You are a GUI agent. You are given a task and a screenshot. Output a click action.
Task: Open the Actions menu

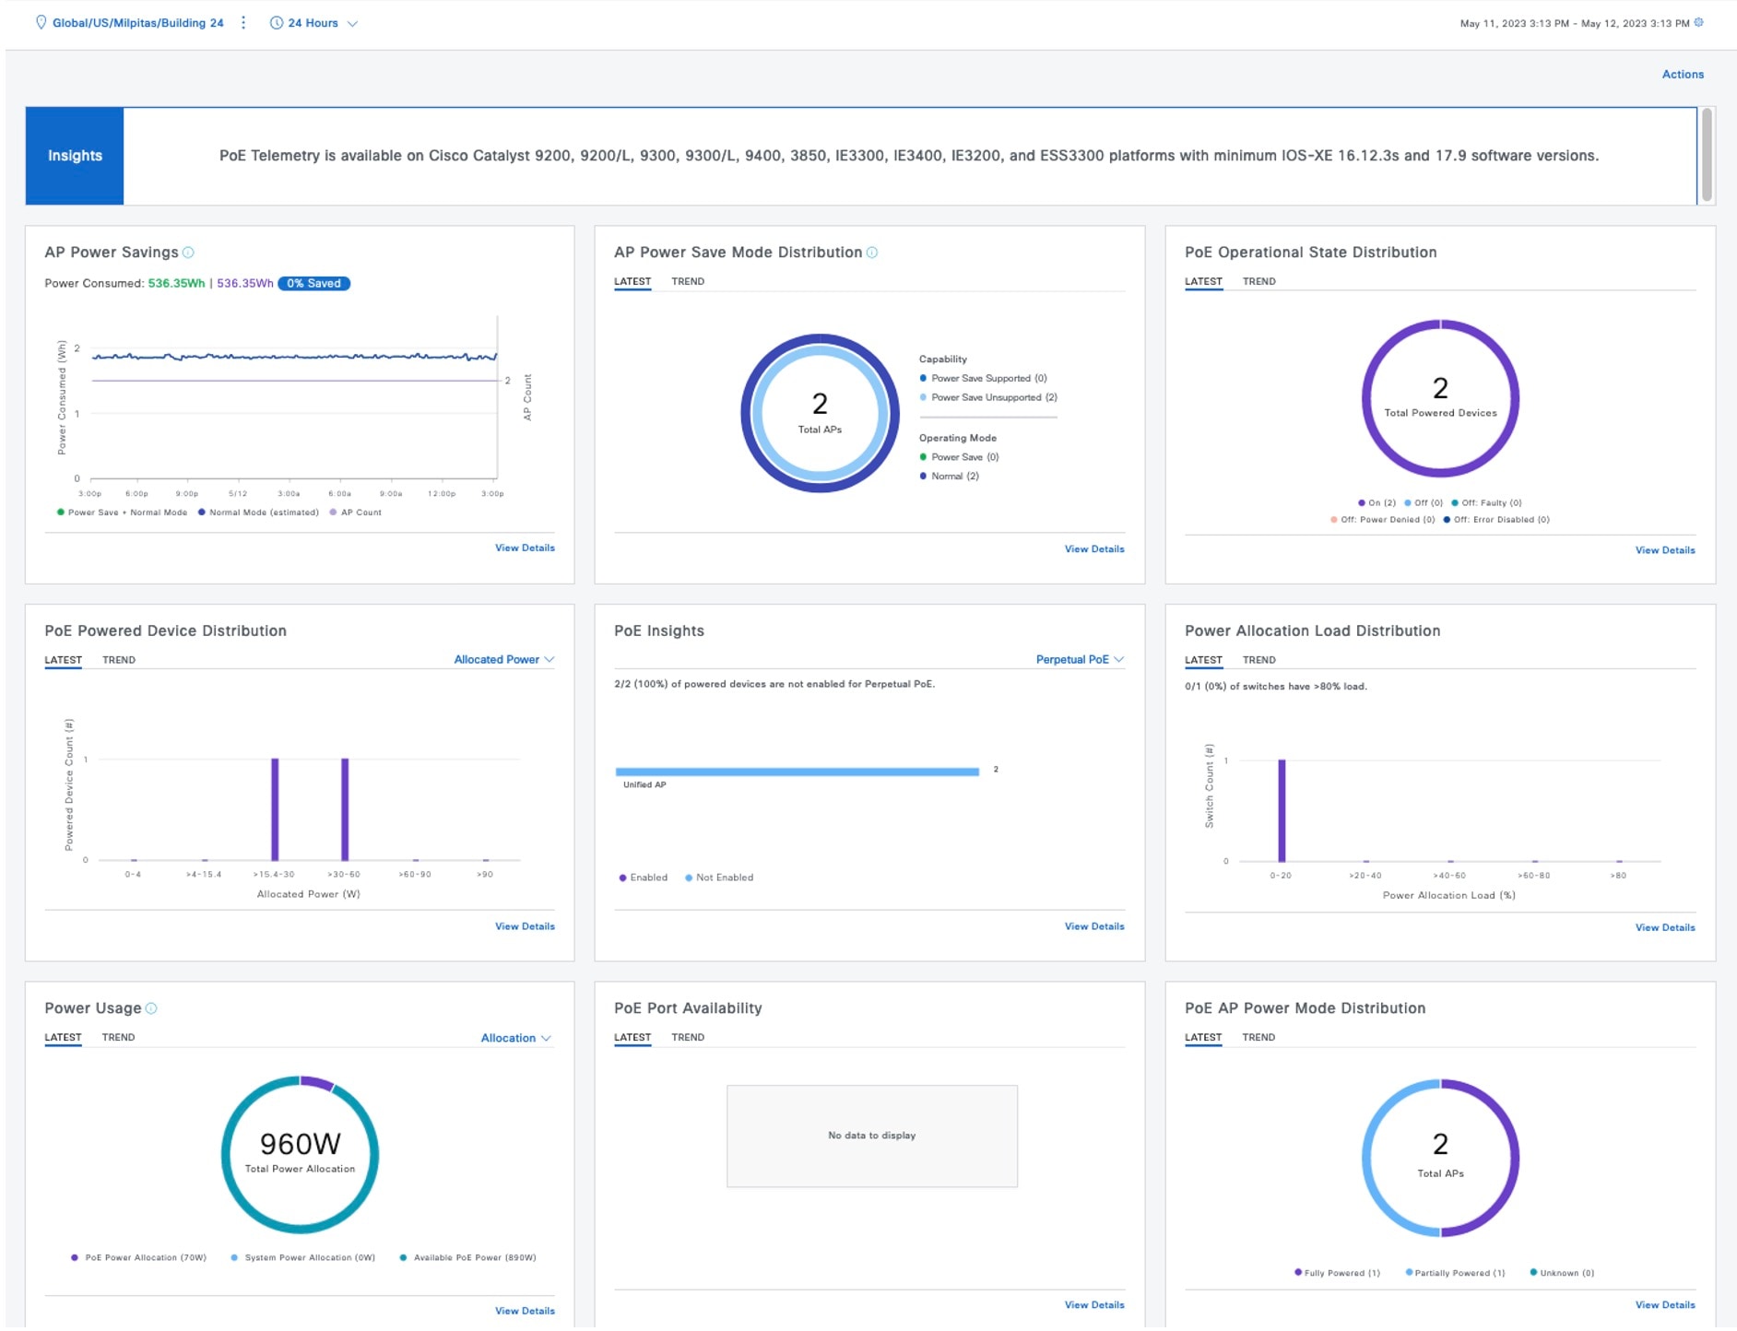(x=1683, y=75)
